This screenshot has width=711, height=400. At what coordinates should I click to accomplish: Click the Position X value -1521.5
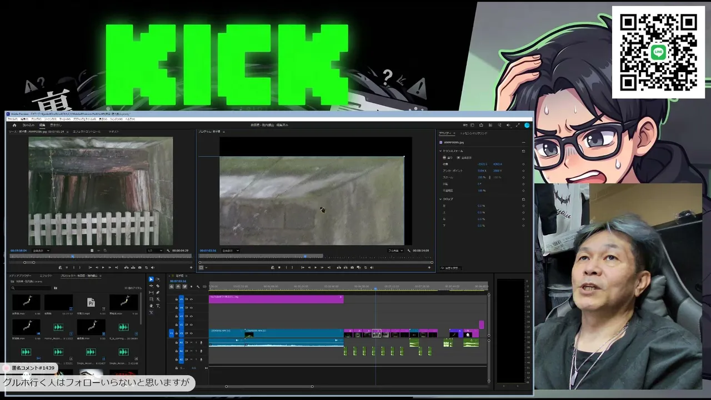point(482,164)
